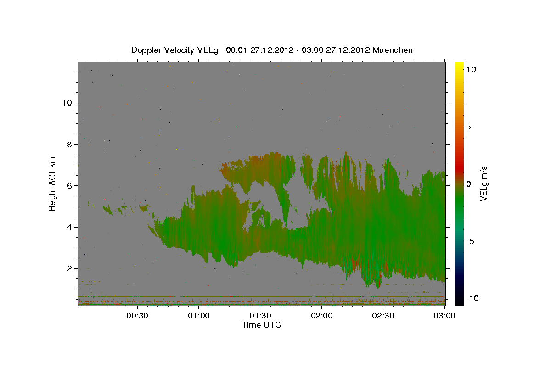This screenshot has height=367, width=551.
Task: Click the start timestamp "00:01 27.12.2012" in the title
Action: pyautogui.click(x=260, y=50)
